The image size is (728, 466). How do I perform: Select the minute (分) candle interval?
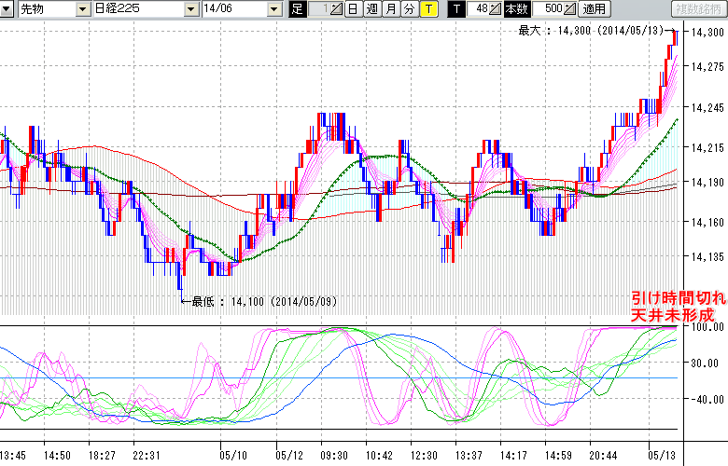pos(410,9)
